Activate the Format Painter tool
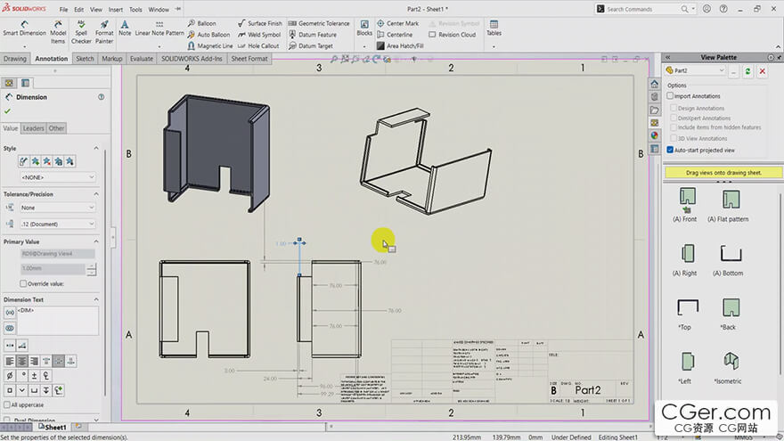The image size is (784, 441). point(104,29)
